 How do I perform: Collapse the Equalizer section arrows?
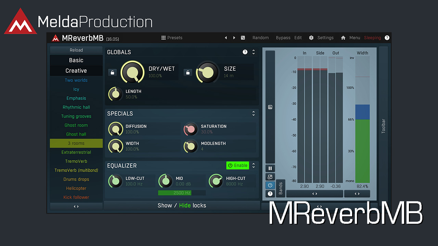254,165
